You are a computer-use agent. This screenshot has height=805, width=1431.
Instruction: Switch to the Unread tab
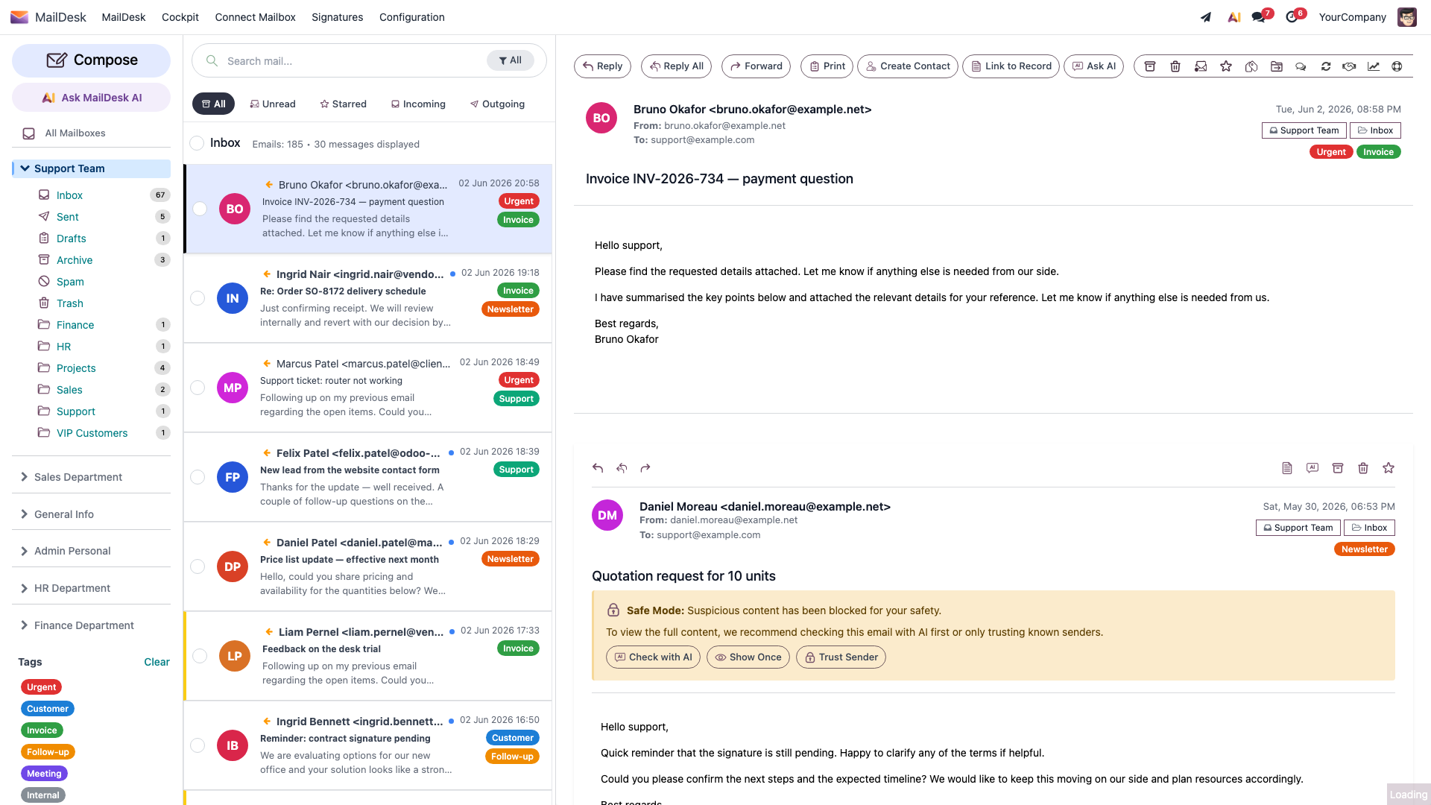[x=273, y=104]
